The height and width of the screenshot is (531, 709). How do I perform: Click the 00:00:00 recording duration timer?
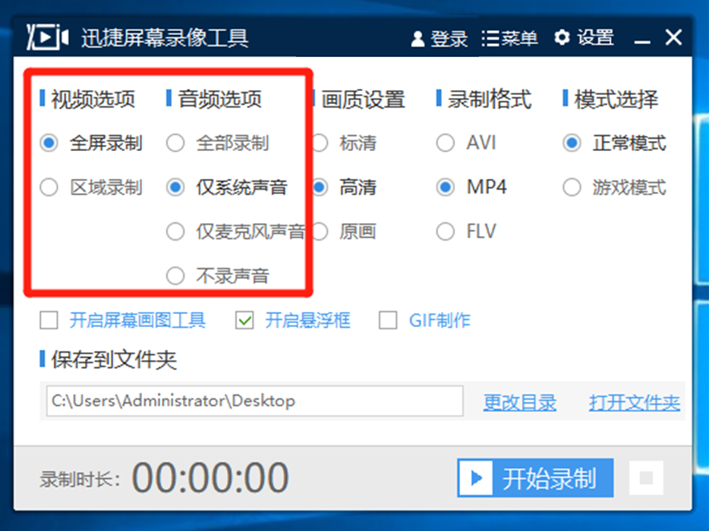[x=210, y=478]
